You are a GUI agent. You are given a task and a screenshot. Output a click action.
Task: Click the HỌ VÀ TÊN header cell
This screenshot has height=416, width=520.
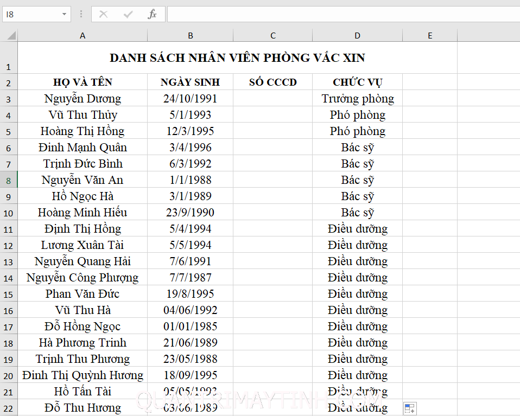tap(83, 82)
